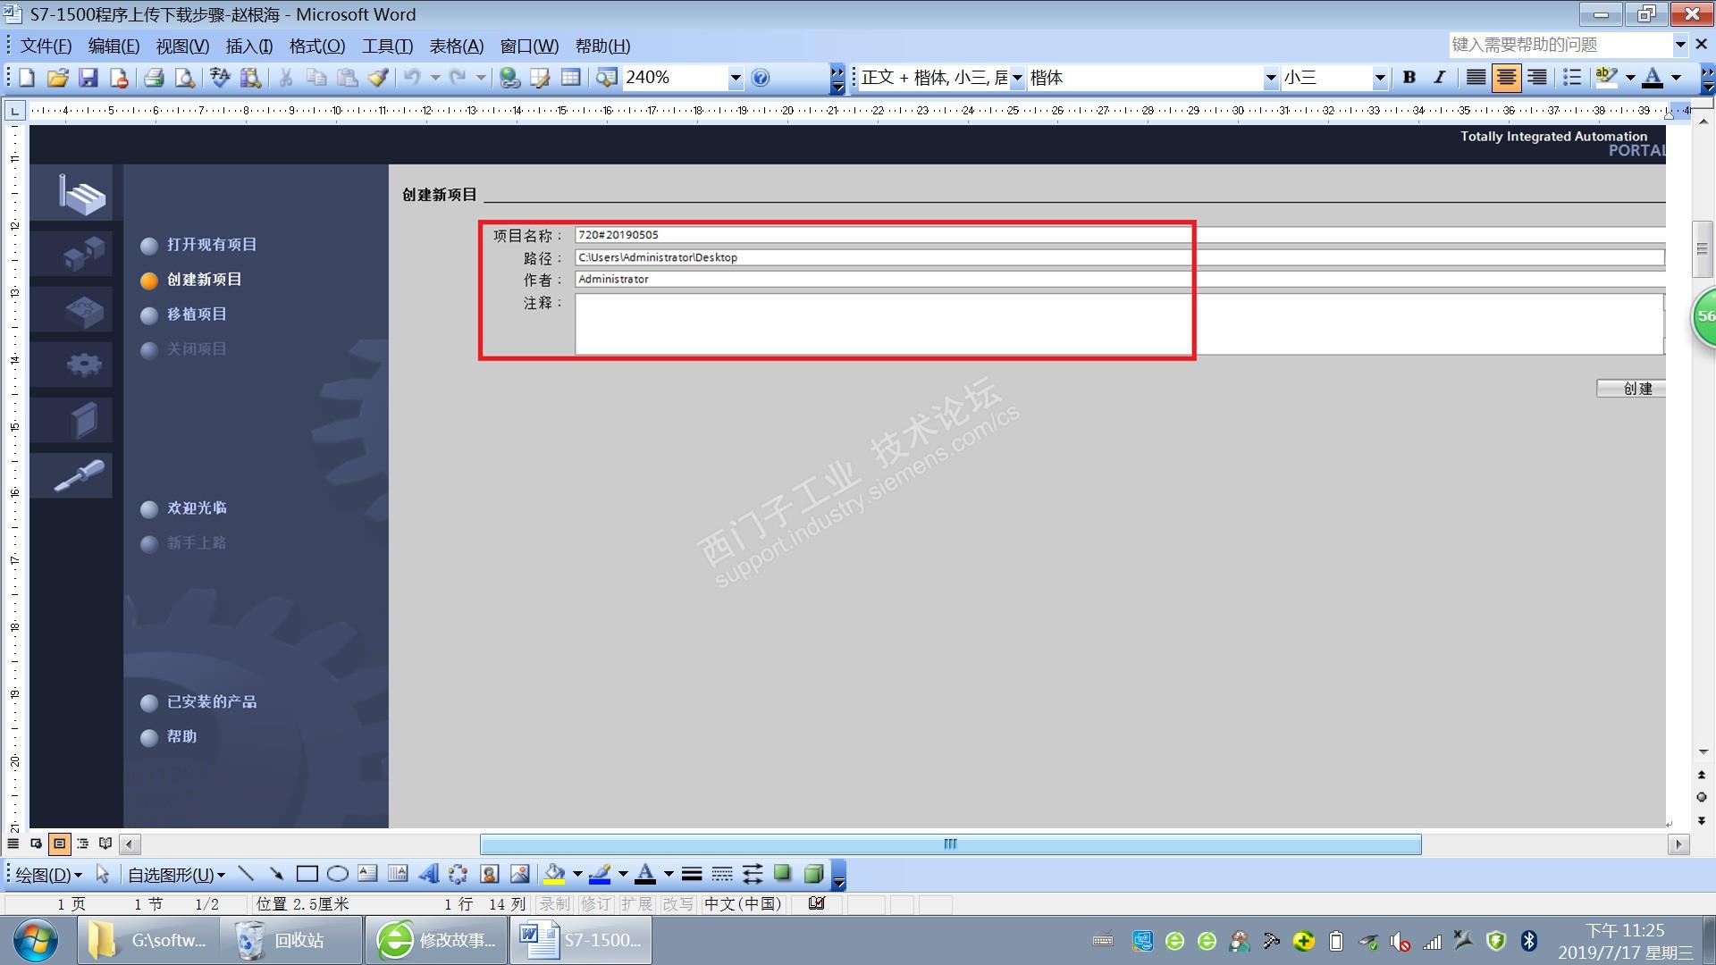Open the 绘图(D) draw menu button
Screen dimensions: 1716x965
tap(48, 875)
